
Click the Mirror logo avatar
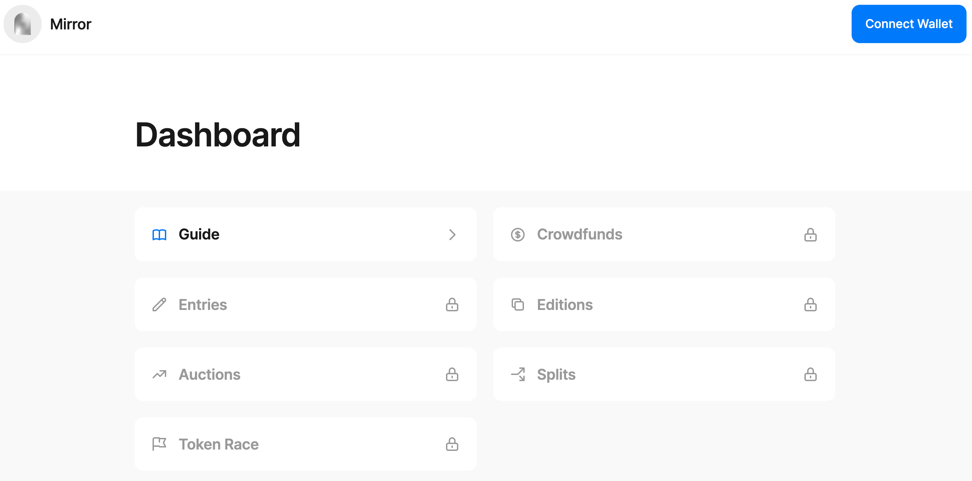22,24
